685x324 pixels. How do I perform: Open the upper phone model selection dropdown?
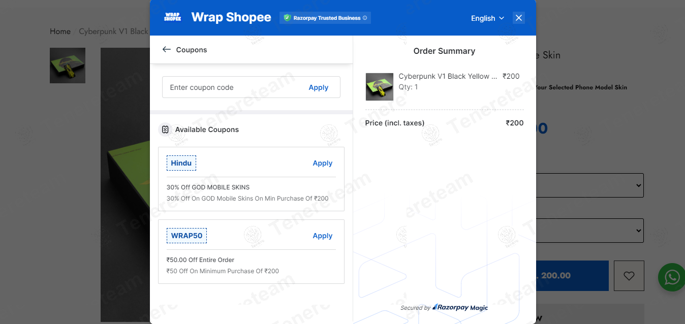[x=584, y=185]
